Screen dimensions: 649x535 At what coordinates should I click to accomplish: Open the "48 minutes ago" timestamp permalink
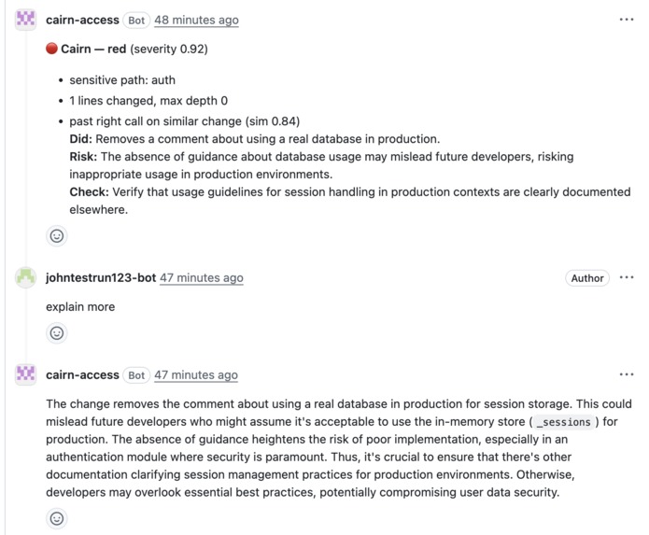pos(197,20)
